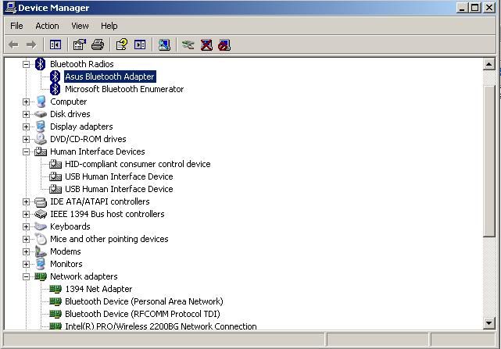Select HID-compliant consumer control device

pyautogui.click(x=138, y=164)
